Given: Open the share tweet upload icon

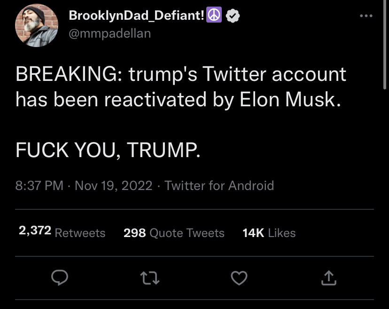Looking at the screenshot, I should point(329,277).
